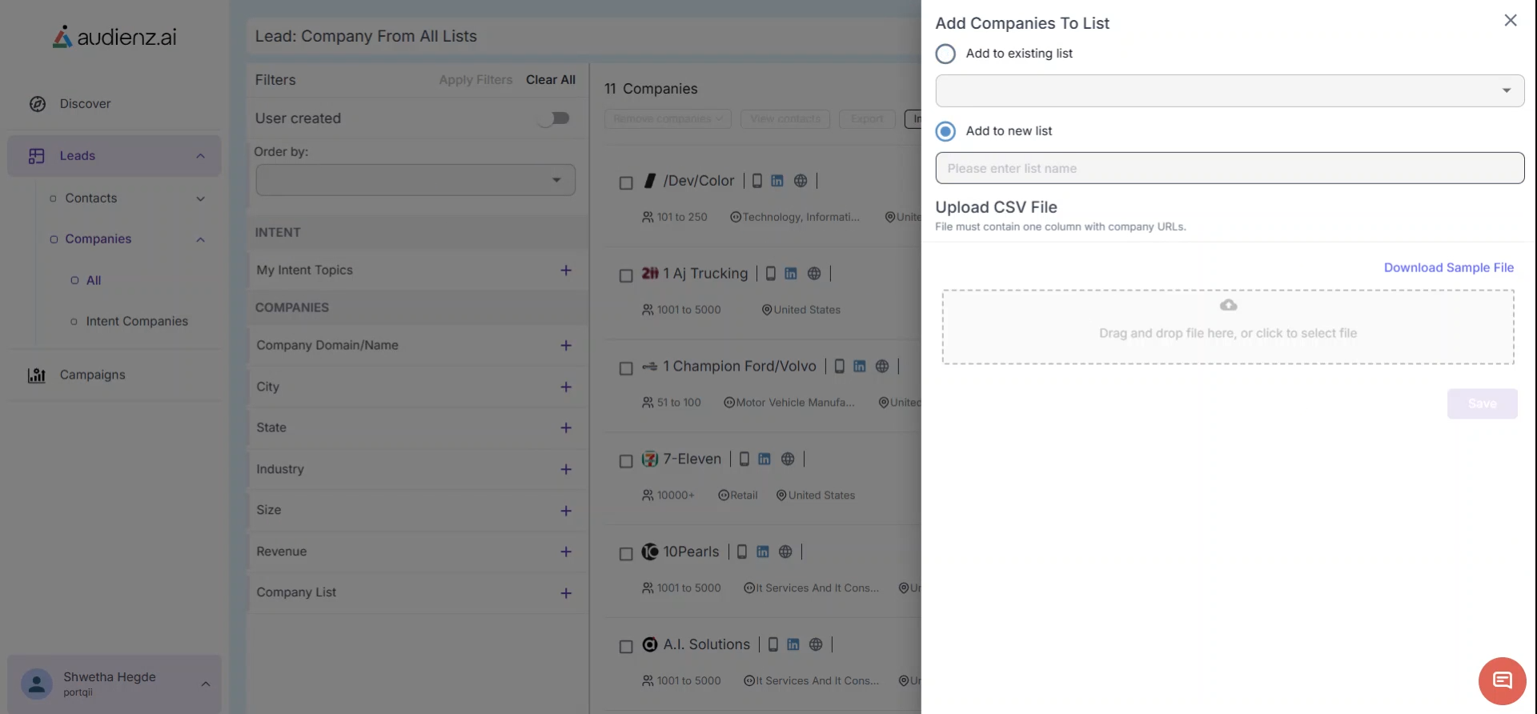
Task: Open the chat support bubble icon
Action: coord(1502,681)
